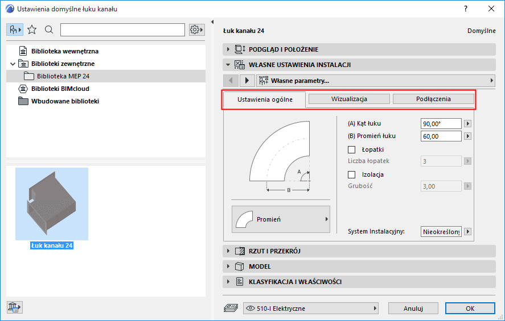This screenshot has height=321, width=505.
Task: Click the Archicad logo in the title bar
Action: pos(10,9)
